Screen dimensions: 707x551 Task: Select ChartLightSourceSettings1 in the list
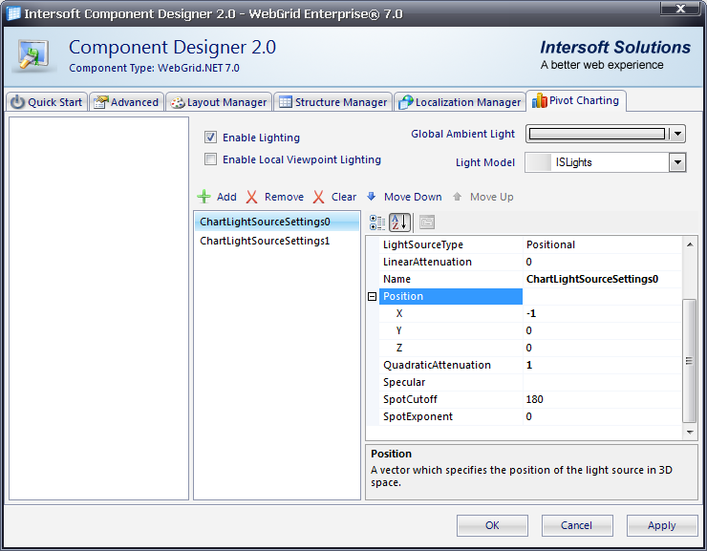click(x=265, y=242)
